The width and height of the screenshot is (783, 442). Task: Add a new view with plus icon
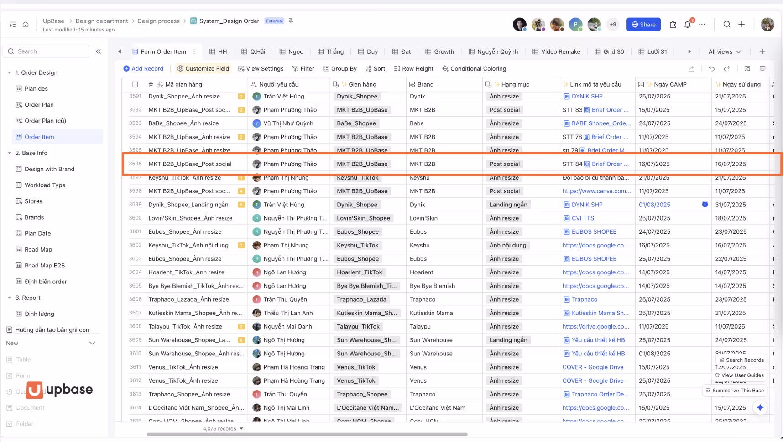tap(762, 51)
